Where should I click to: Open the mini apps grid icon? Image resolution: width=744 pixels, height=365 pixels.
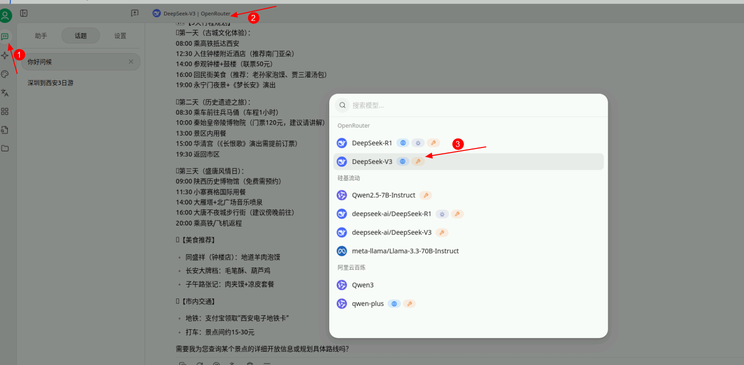tap(5, 111)
